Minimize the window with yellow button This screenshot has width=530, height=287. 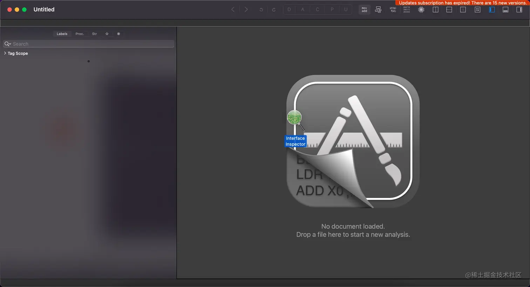[x=17, y=9]
